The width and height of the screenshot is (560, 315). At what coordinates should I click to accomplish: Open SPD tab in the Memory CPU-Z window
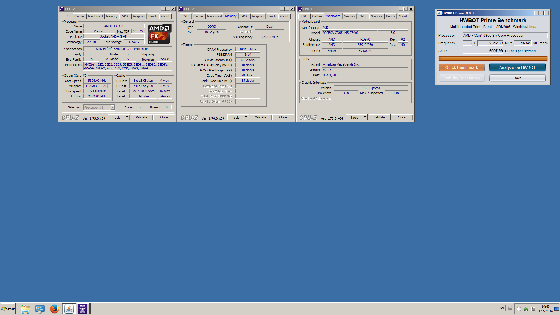click(244, 16)
